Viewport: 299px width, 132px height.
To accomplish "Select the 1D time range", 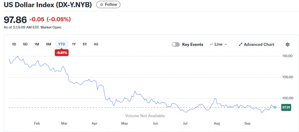I will (x=14, y=44).
